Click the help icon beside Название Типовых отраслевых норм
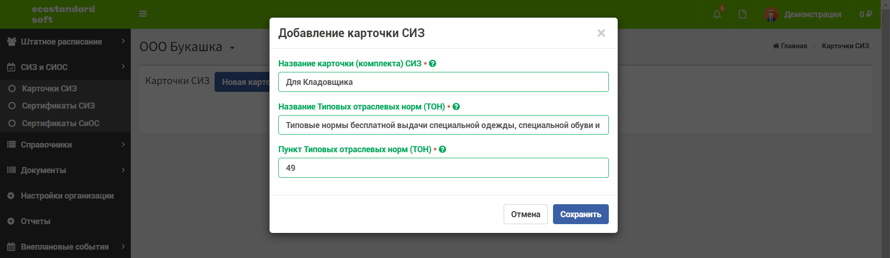This screenshot has height=258, width=890. click(x=456, y=107)
